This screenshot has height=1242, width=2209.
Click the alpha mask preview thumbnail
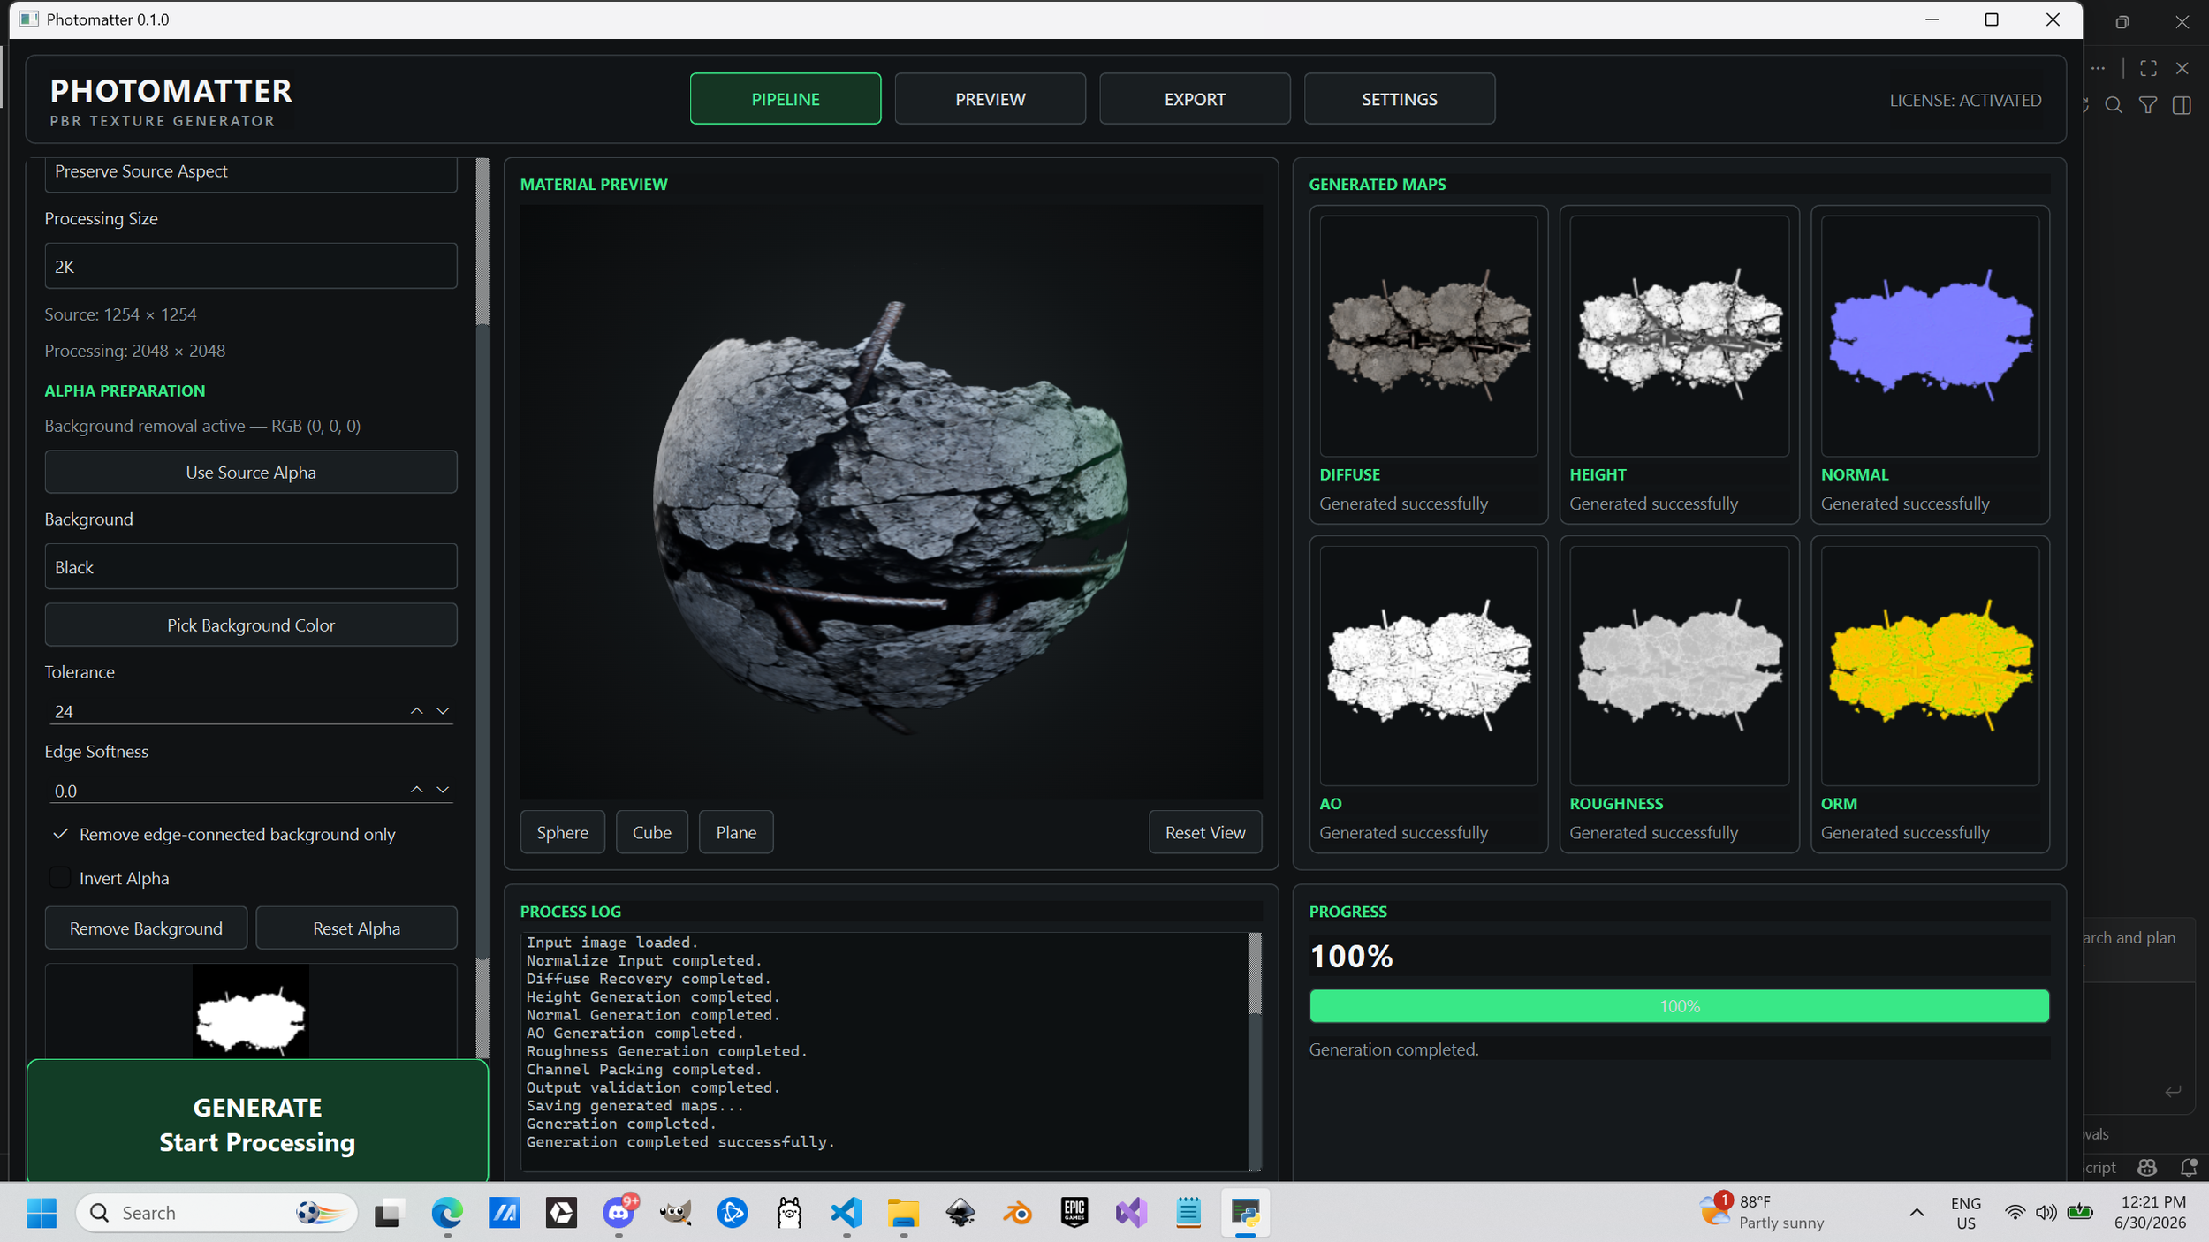[x=251, y=1011]
